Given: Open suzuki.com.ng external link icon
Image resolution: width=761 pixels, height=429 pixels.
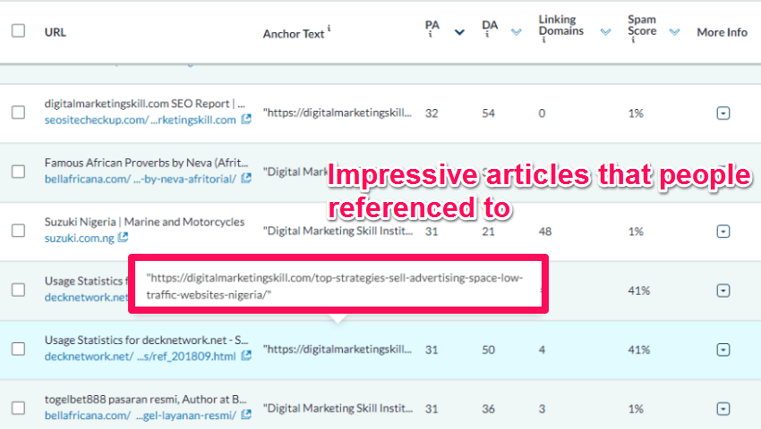Looking at the screenshot, I should tap(124, 237).
